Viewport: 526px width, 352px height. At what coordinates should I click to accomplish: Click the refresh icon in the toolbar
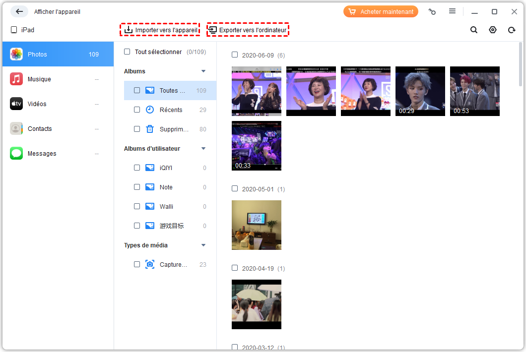click(512, 30)
